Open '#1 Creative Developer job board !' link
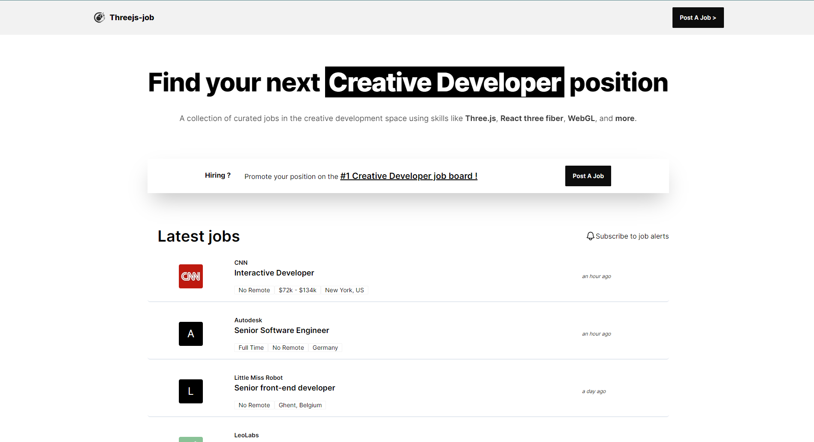Screen dimensions: 814x442 [409, 176]
